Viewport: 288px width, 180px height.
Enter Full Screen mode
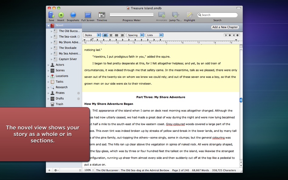pyautogui.click(x=88, y=15)
